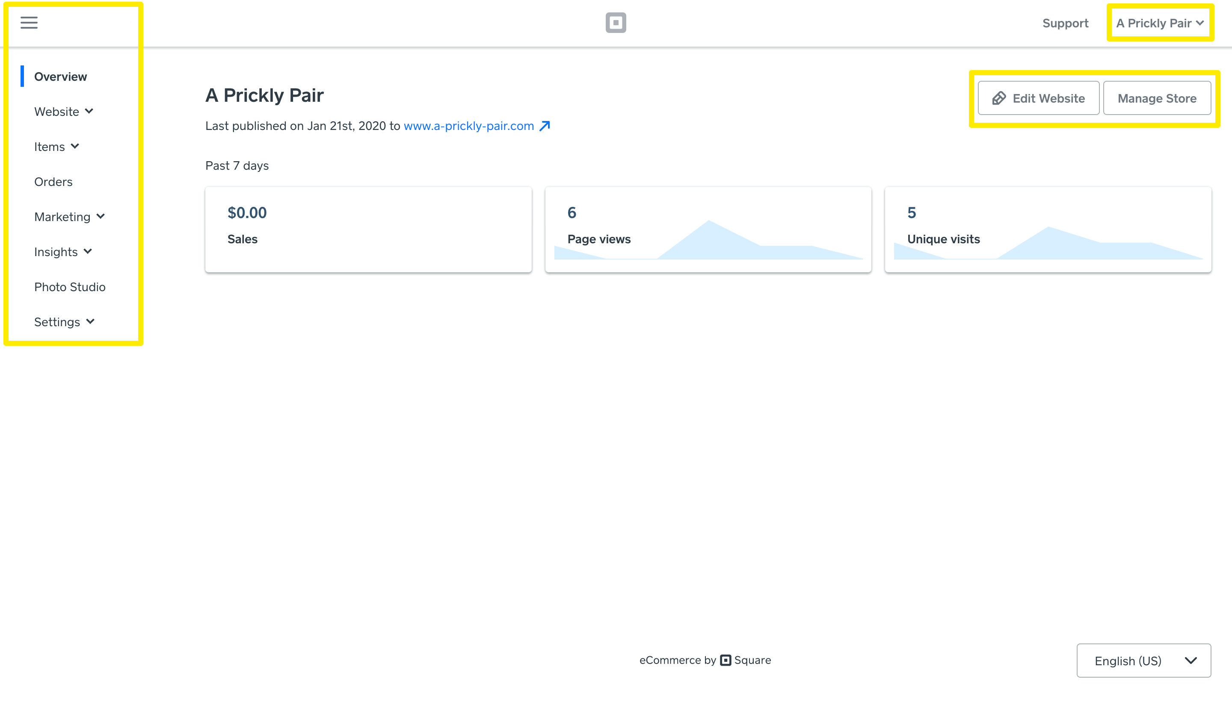This screenshot has width=1232, height=705.
Task: Click the Past 7 days label
Action: [x=237, y=165]
